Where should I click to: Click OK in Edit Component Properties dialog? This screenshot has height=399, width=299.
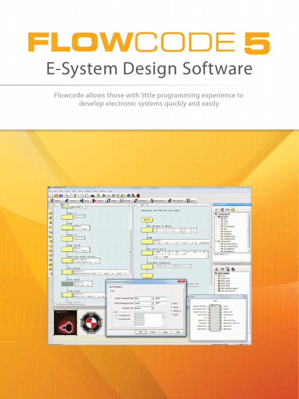140,332
